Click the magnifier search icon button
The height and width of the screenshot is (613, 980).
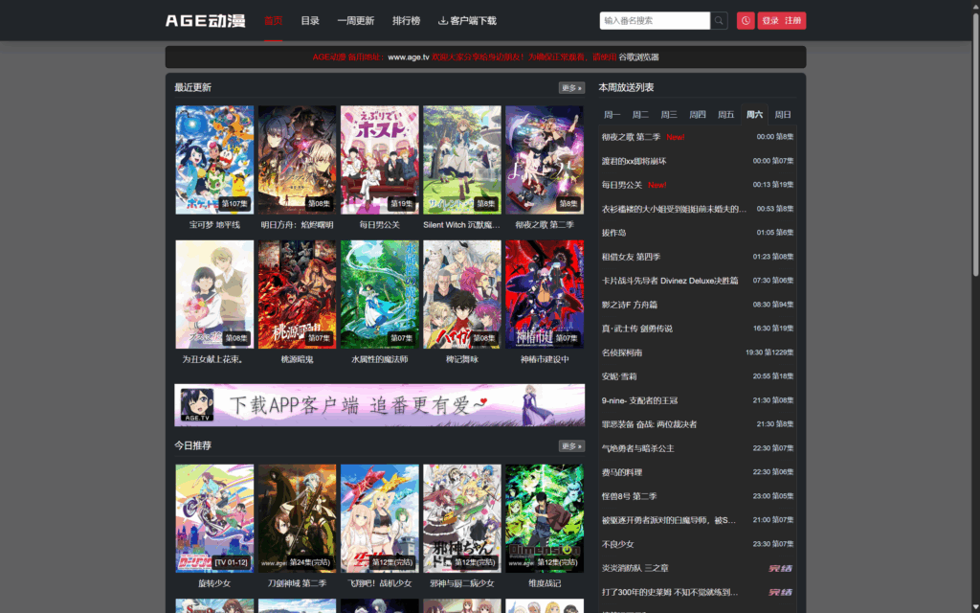pyautogui.click(x=719, y=21)
